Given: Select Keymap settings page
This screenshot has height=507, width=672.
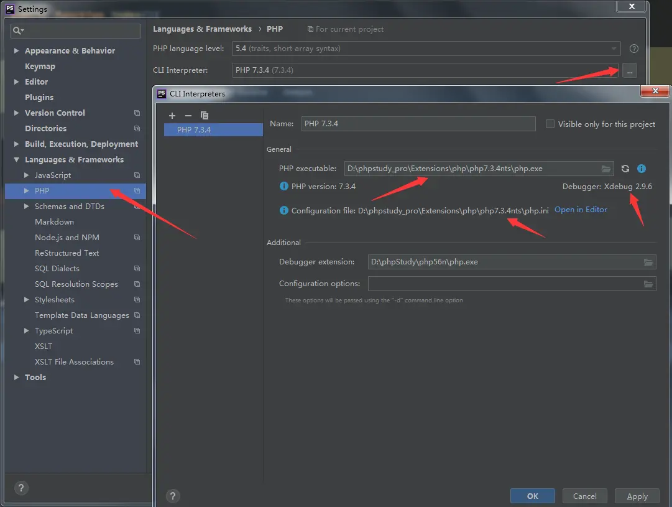Looking at the screenshot, I should [40, 67].
